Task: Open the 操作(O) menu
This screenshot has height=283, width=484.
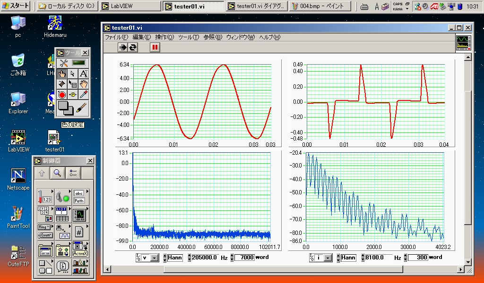Action: click(x=164, y=37)
